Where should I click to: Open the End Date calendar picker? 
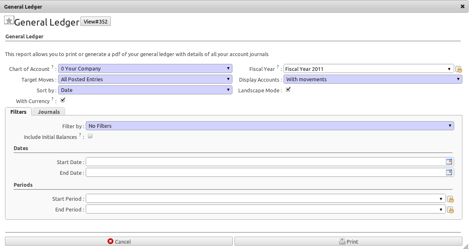pyautogui.click(x=449, y=172)
